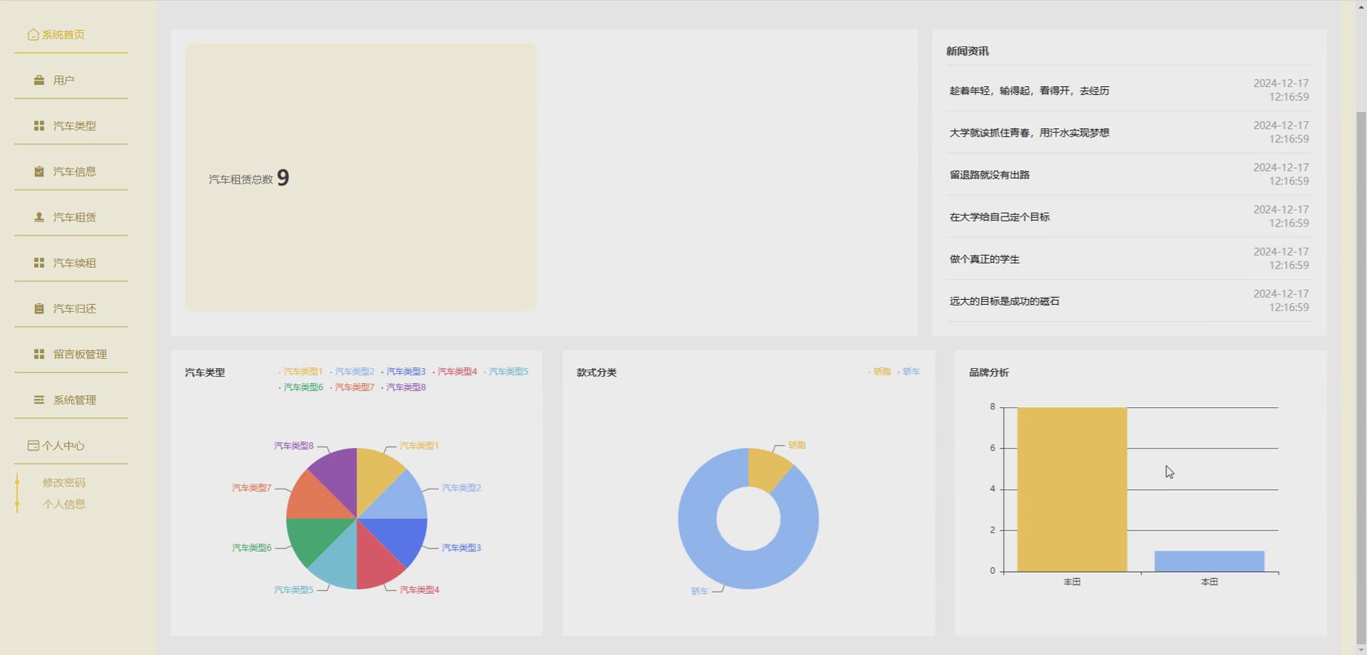Open the 用户 menu
The width and height of the screenshot is (1367, 655).
[71, 80]
